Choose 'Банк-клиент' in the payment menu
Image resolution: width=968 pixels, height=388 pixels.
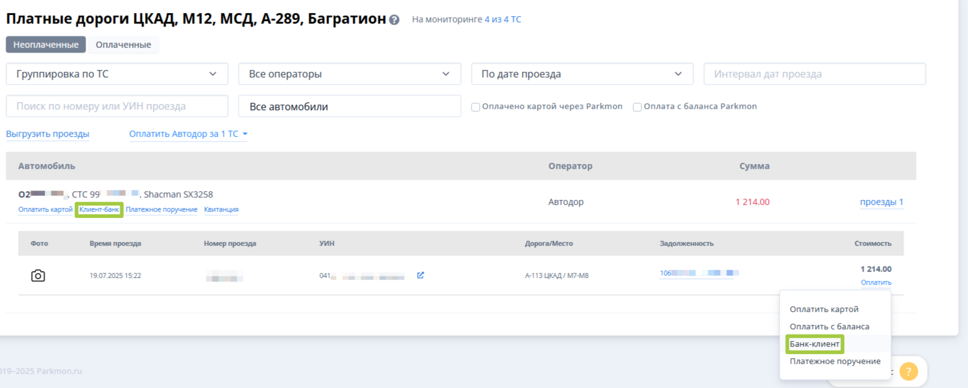click(x=814, y=343)
